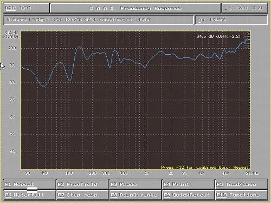Select F4 Print

[x=188, y=184]
